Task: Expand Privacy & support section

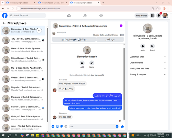Action: pos(148,75)
